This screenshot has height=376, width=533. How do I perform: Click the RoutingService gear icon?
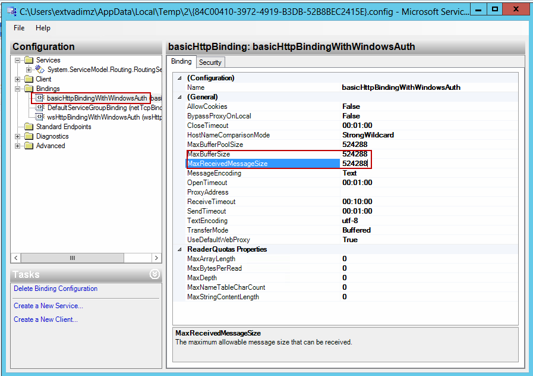(40, 70)
